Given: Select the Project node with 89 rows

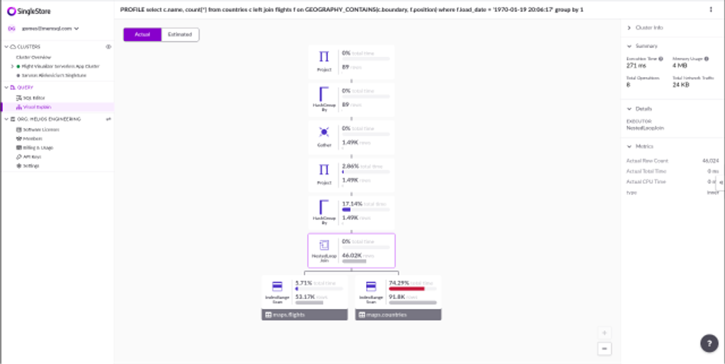Looking at the screenshot, I should click(x=351, y=61).
